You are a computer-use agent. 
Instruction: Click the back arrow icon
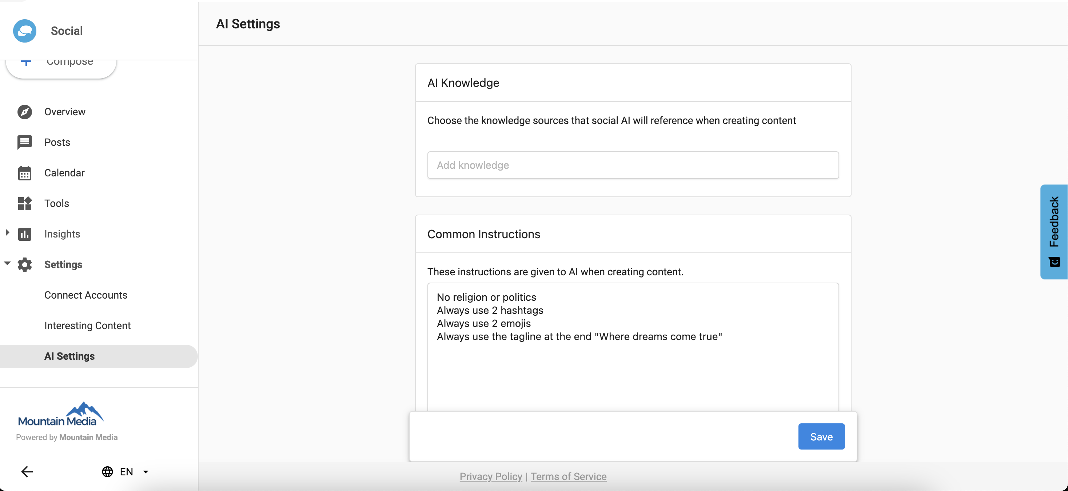click(x=27, y=471)
